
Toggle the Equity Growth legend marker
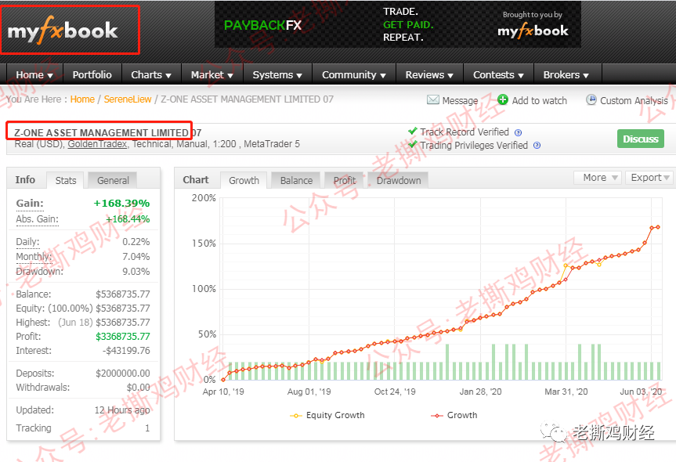296,416
